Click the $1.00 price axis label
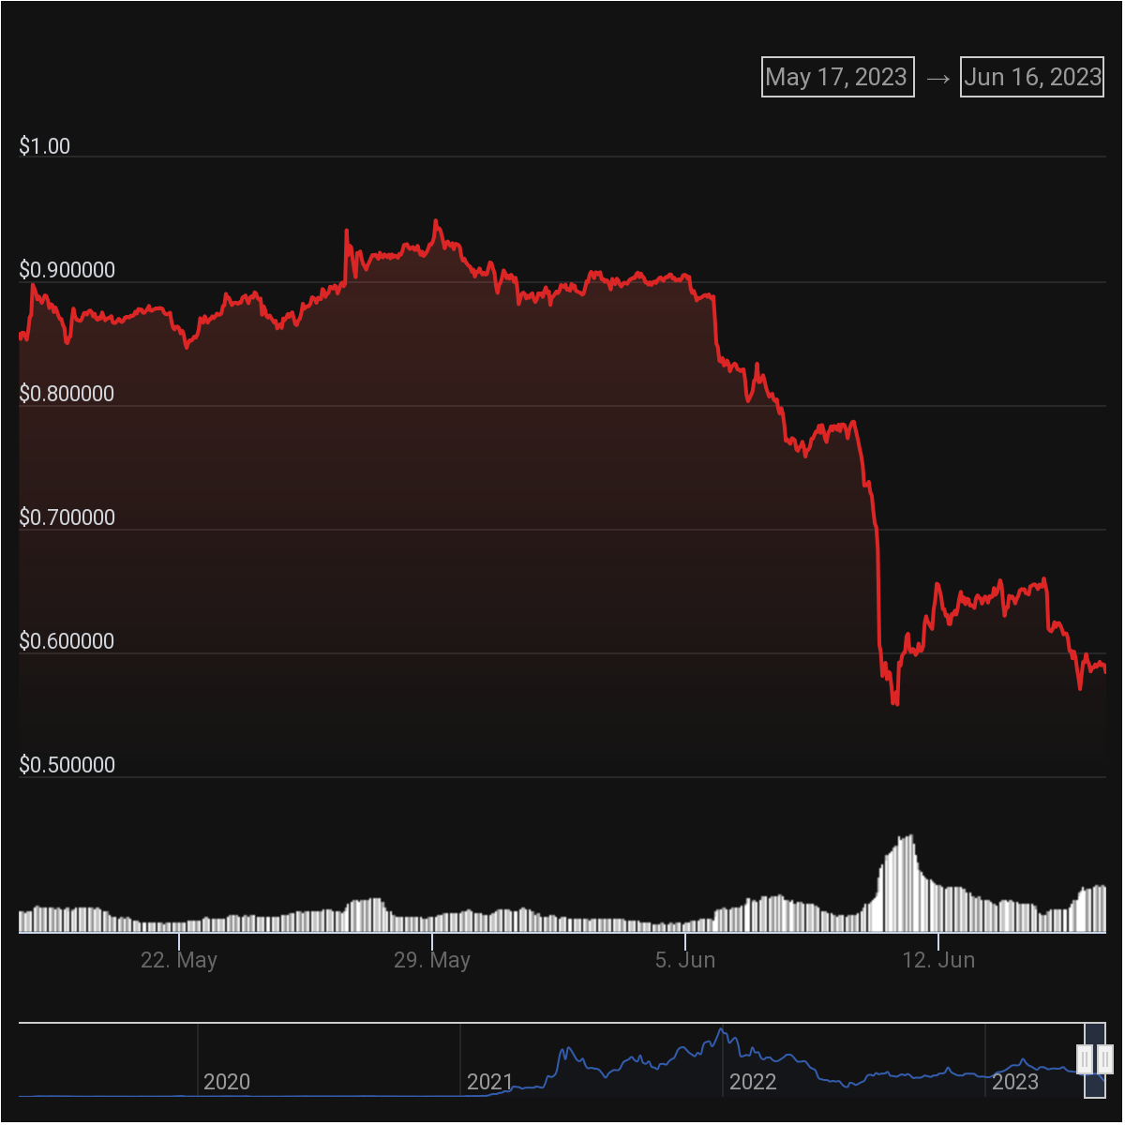The height and width of the screenshot is (1125, 1125). point(45,146)
